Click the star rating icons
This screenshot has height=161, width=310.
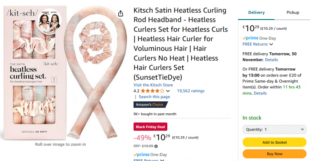click(x=152, y=91)
